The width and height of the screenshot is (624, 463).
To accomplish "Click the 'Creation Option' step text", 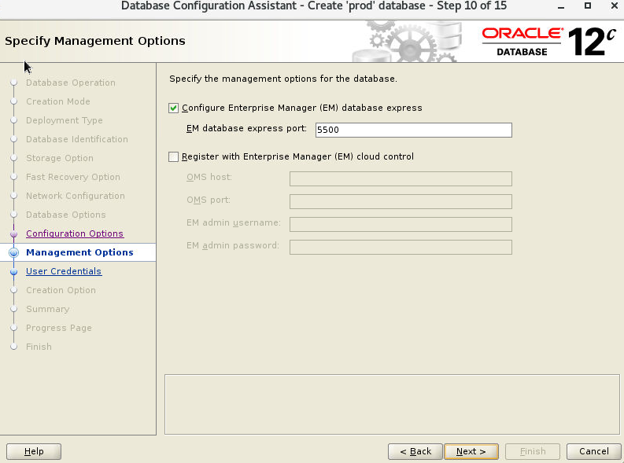I will 61,290.
